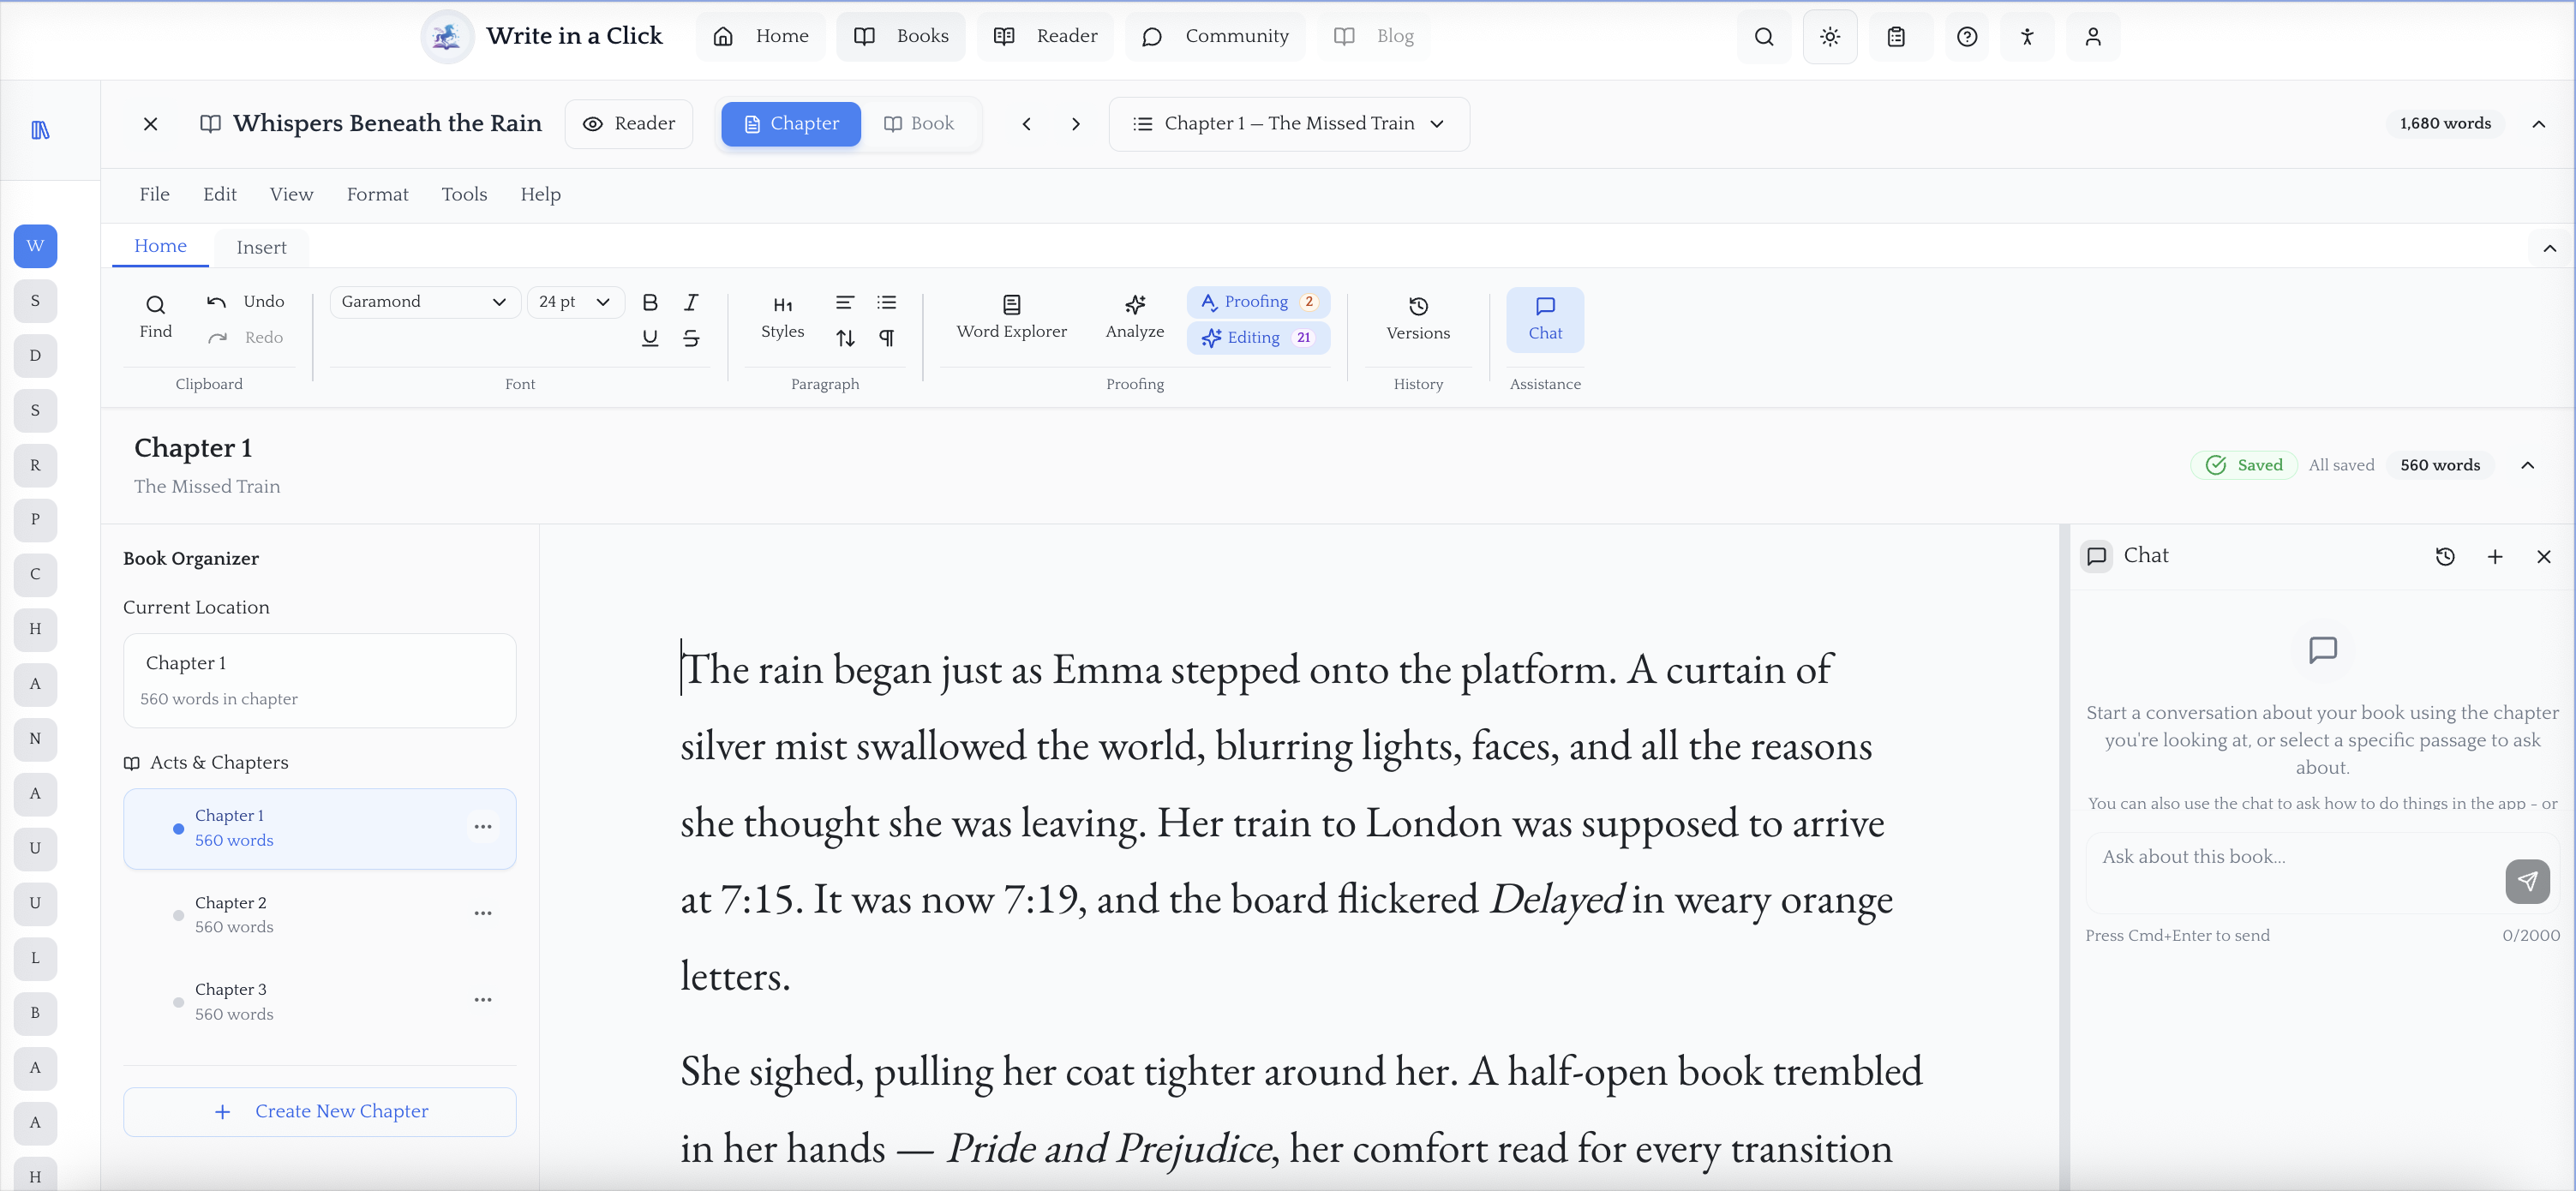Send chat message via the paper plane icon

click(x=2529, y=881)
